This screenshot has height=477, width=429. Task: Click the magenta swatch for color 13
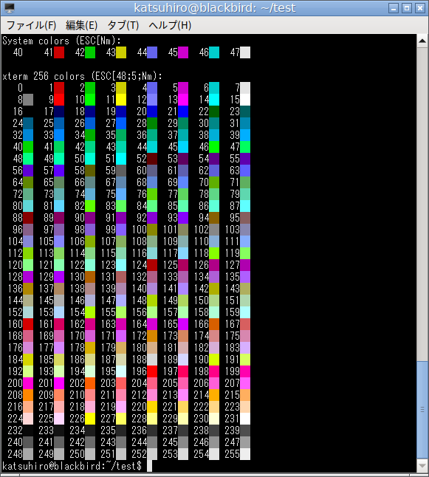click(x=183, y=100)
